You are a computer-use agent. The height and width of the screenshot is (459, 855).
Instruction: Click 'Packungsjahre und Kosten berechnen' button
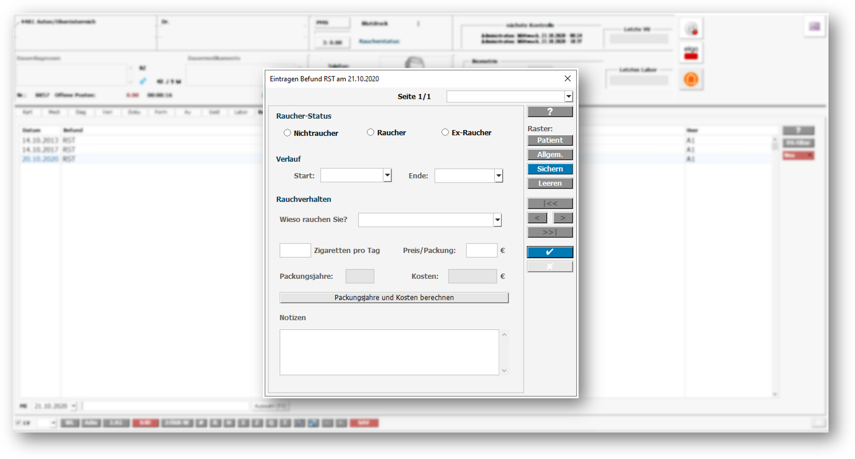[x=394, y=298]
